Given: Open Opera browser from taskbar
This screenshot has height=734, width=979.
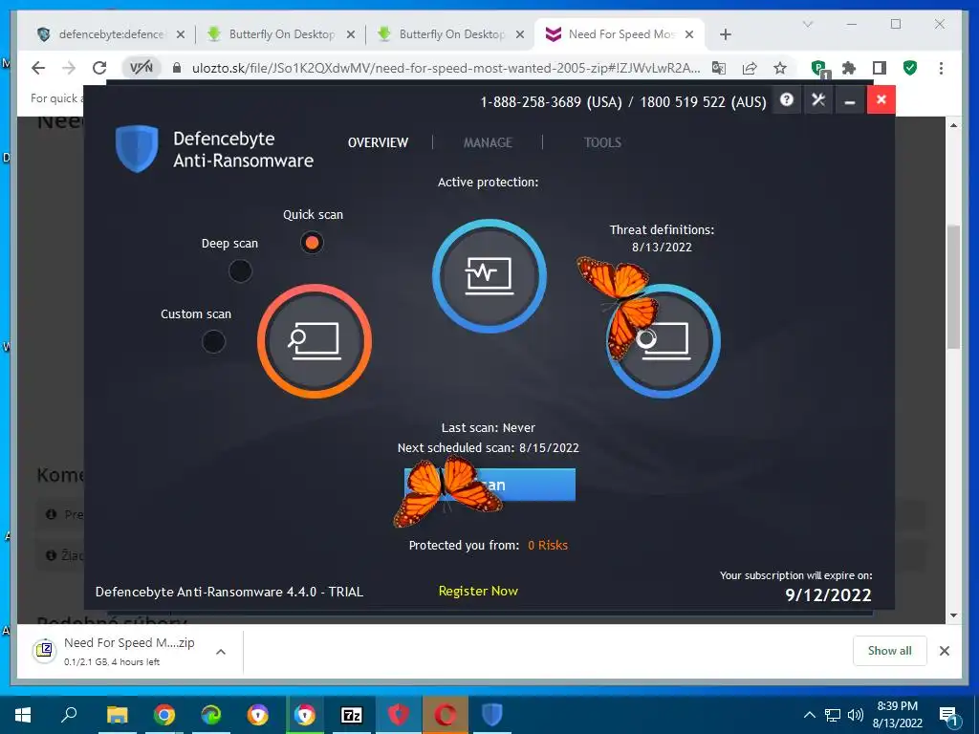Looking at the screenshot, I should pyautogui.click(x=446, y=715).
